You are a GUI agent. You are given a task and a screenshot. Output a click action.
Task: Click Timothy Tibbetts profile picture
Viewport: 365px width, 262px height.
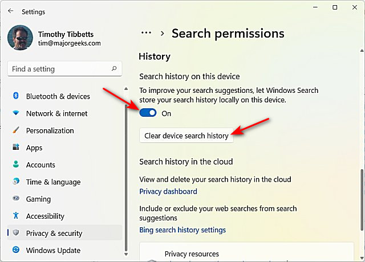pyautogui.click(x=21, y=38)
